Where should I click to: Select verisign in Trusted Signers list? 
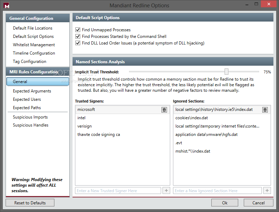[x=122, y=126]
